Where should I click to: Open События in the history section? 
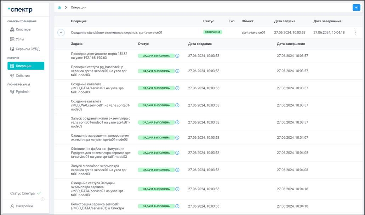click(23, 76)
